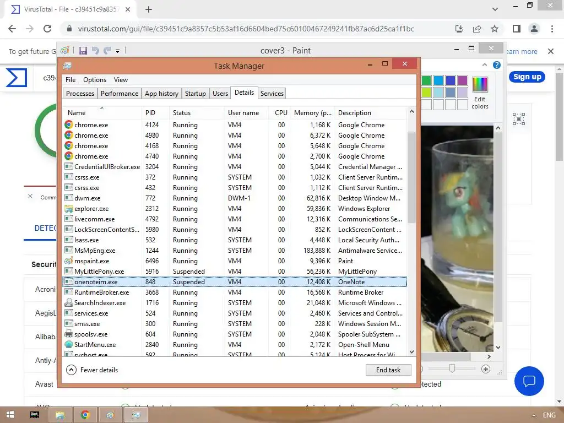
Task: Click Paint canvas vertical scroll up arrow
Action: (x=498, y=128)
